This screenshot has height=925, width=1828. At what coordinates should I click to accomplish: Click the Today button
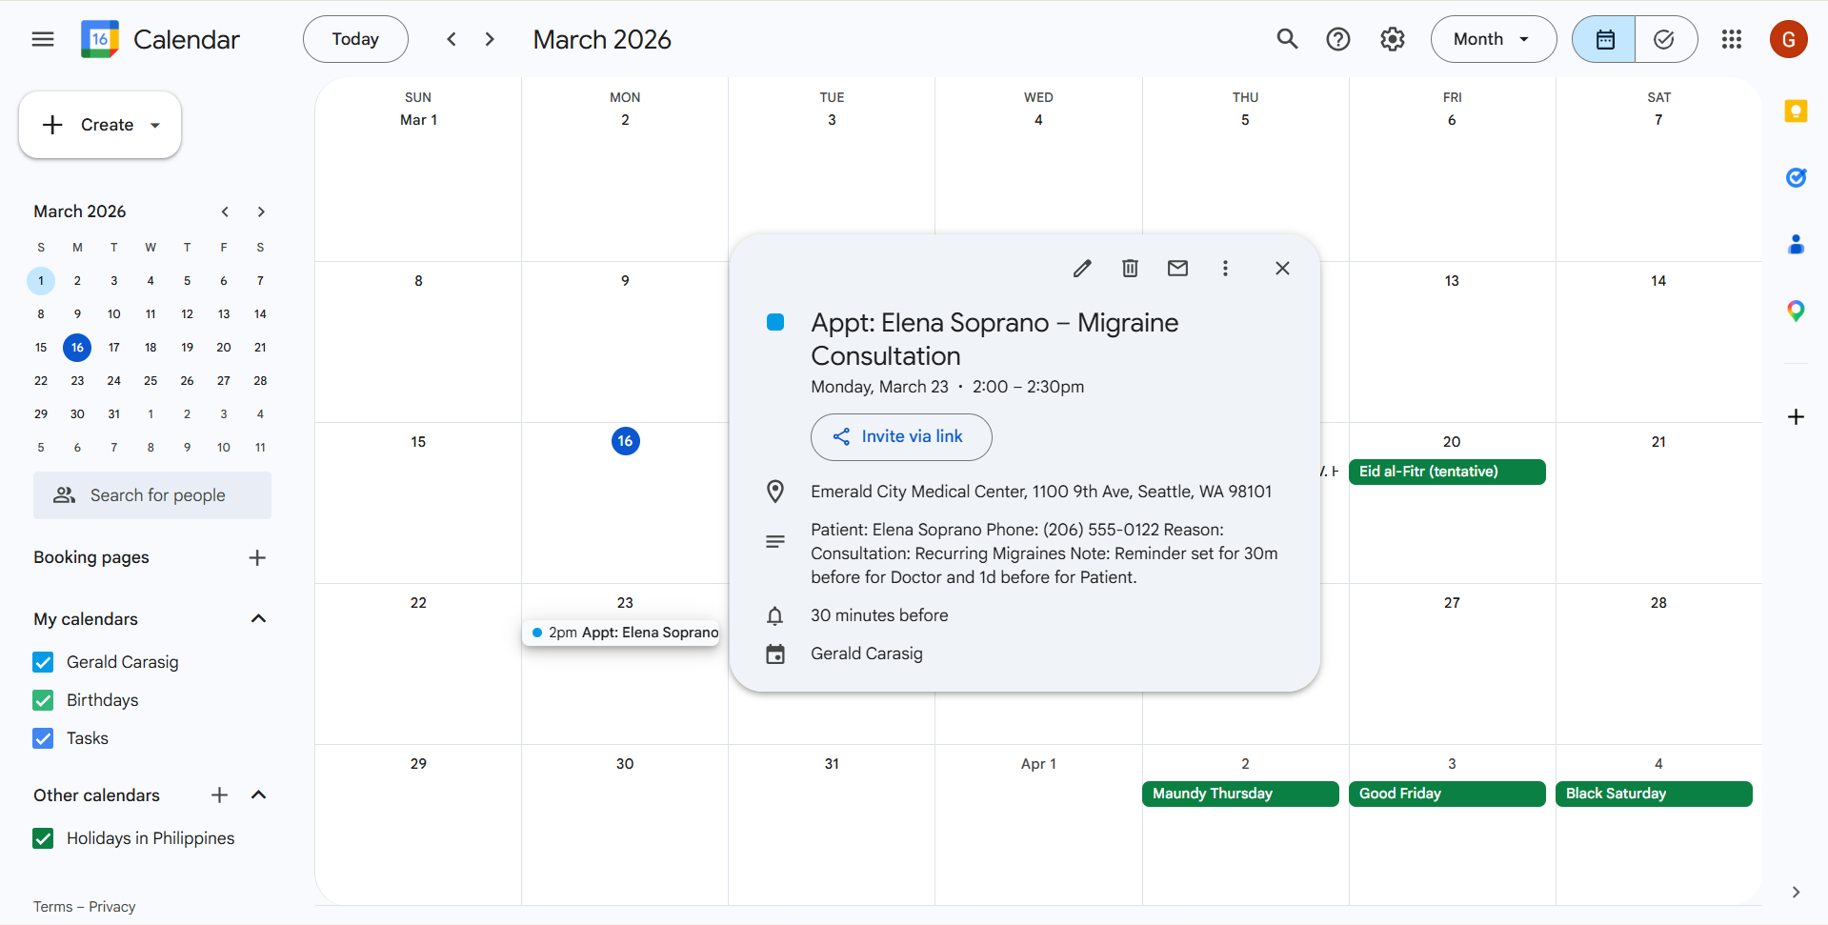[355, 39]
